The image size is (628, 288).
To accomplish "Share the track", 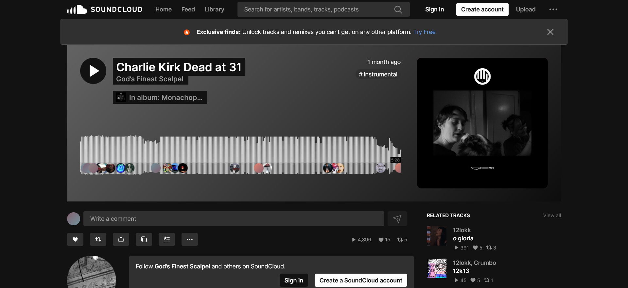I will [121, 239].
